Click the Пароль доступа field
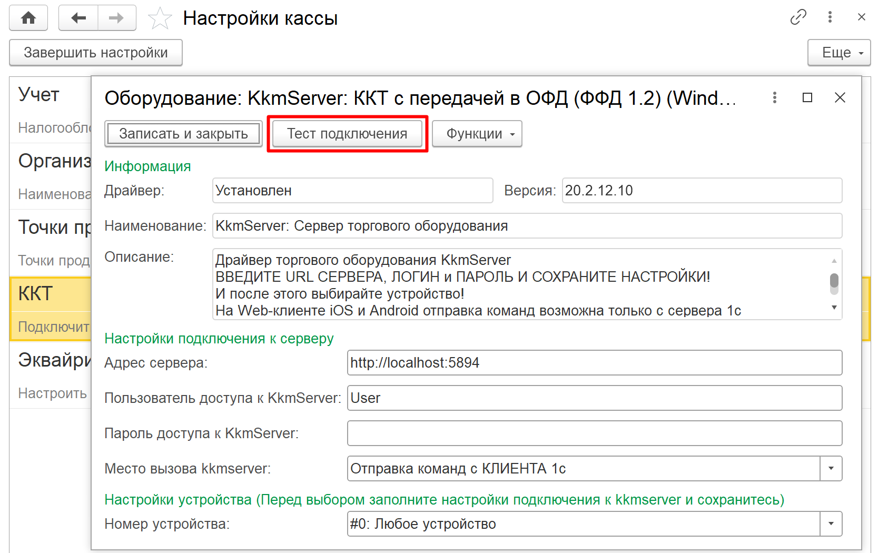This screenshot has height=553, width=878. (595, 433)
